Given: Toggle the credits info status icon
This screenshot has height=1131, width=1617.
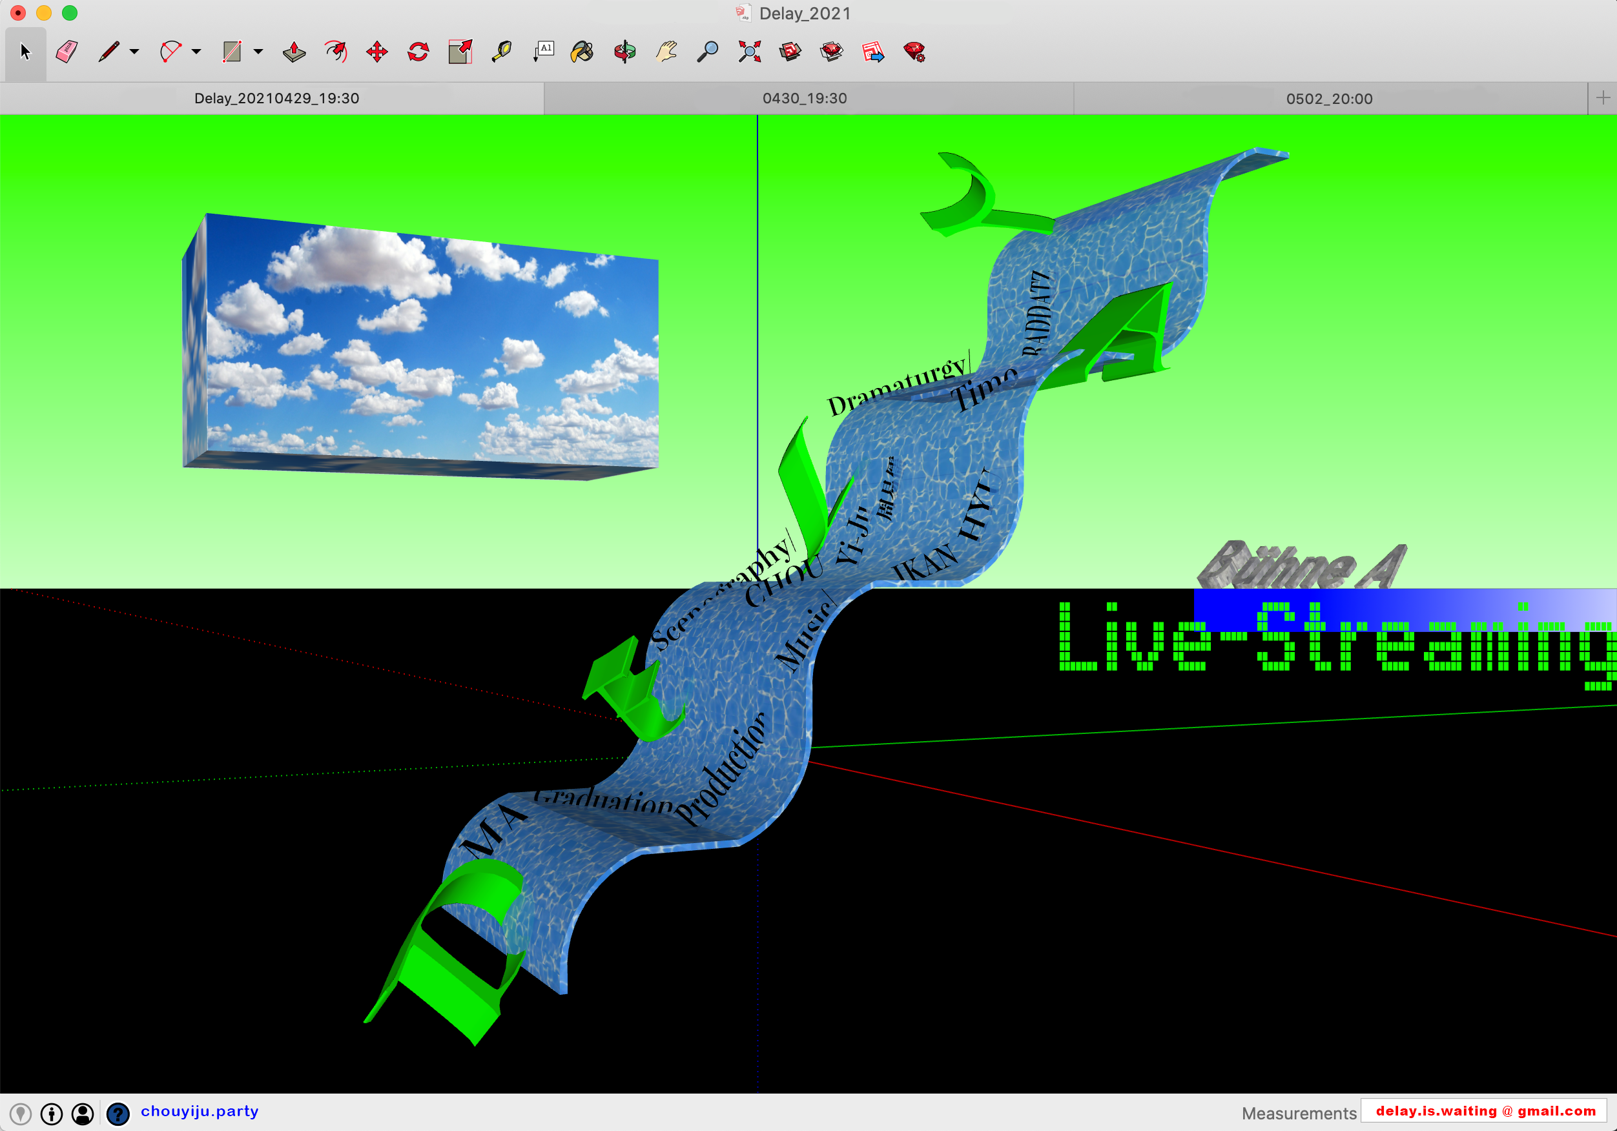Looking at the screenshot, I should tap(52, 1113).
